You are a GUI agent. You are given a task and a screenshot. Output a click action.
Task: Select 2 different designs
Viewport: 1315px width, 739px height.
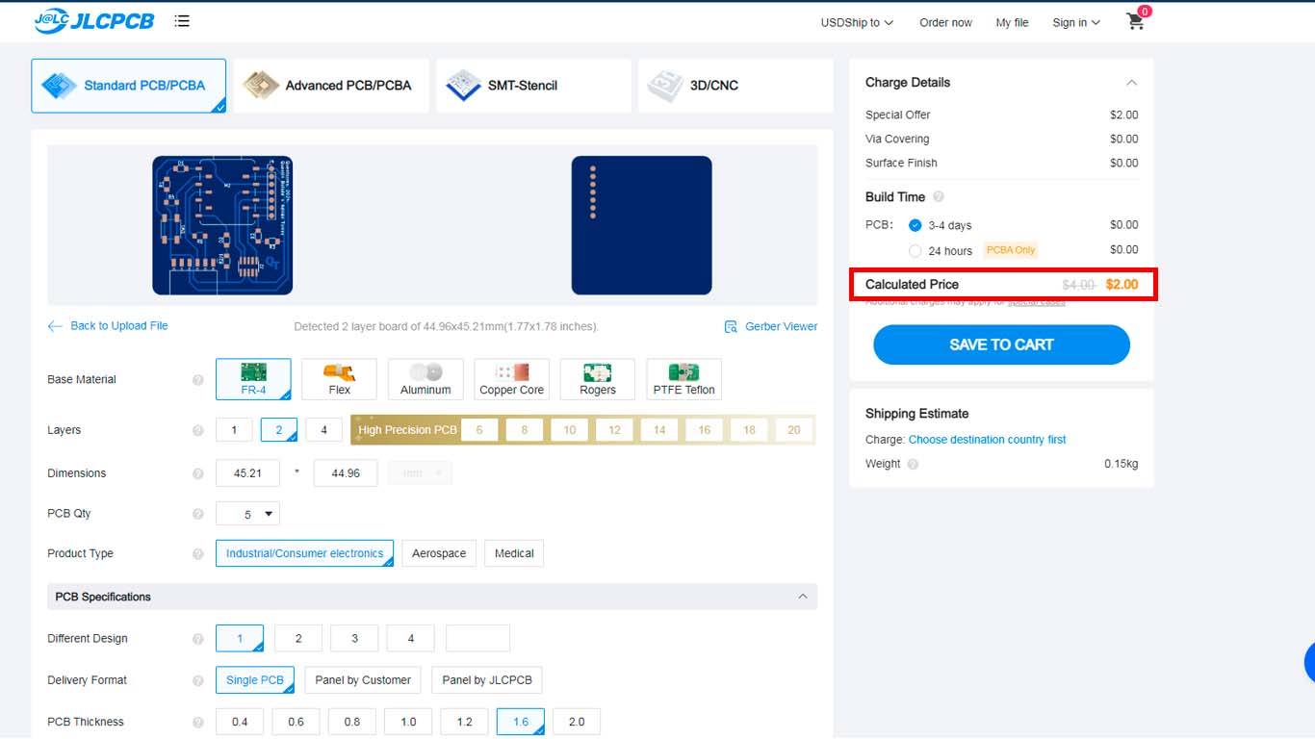[298, 638]
